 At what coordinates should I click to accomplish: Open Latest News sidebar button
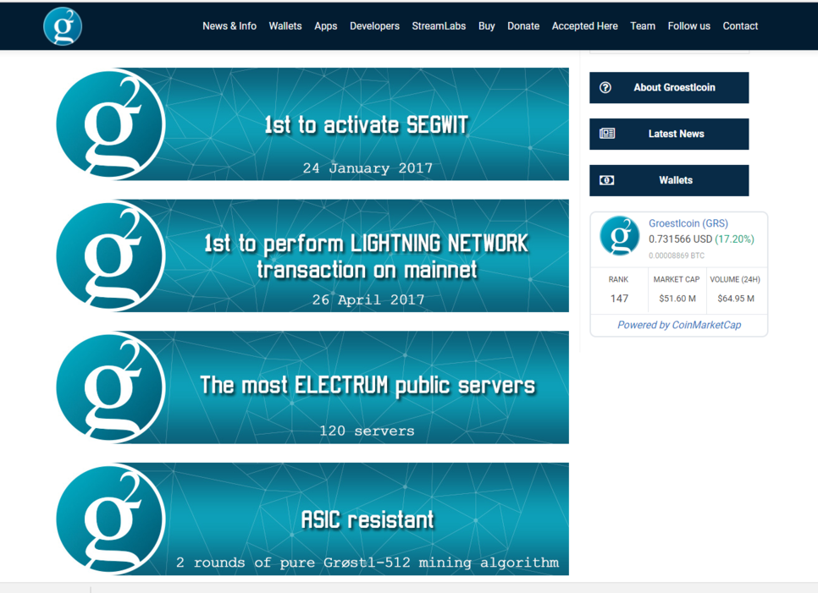[669, 134]
